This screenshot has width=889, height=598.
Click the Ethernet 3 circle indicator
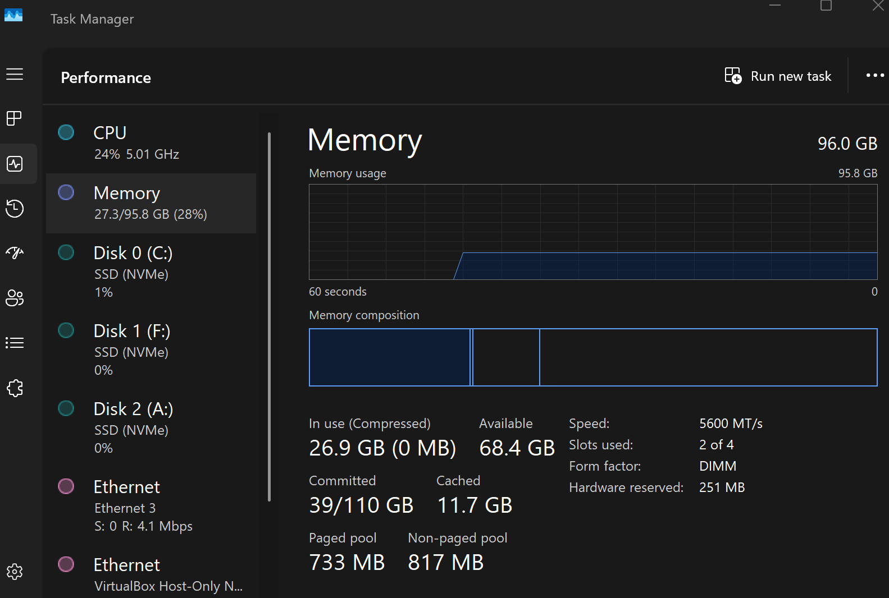tap(66, 486)
